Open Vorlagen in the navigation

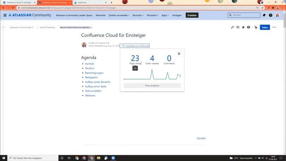(177, 15)
